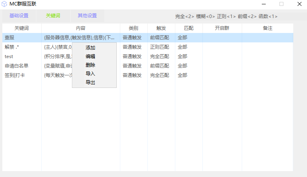Click content cell starting {积分排序

point(58,57)
